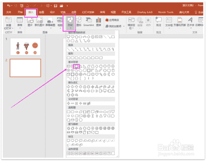Choose the question mark Help action button

click(109, 153)
